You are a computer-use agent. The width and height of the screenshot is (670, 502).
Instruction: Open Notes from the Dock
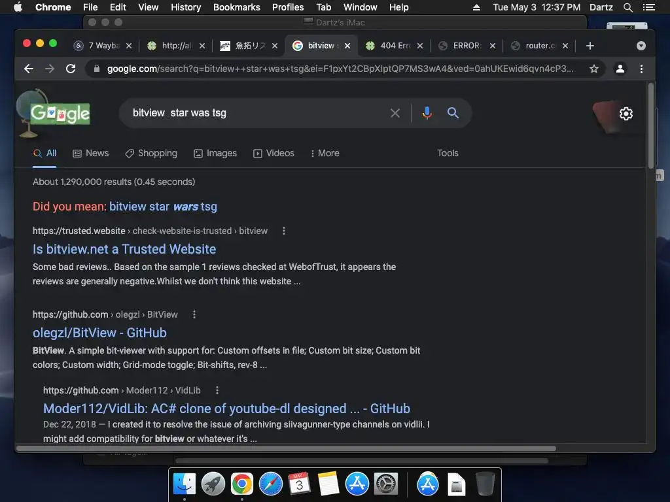tap(328, 484)
